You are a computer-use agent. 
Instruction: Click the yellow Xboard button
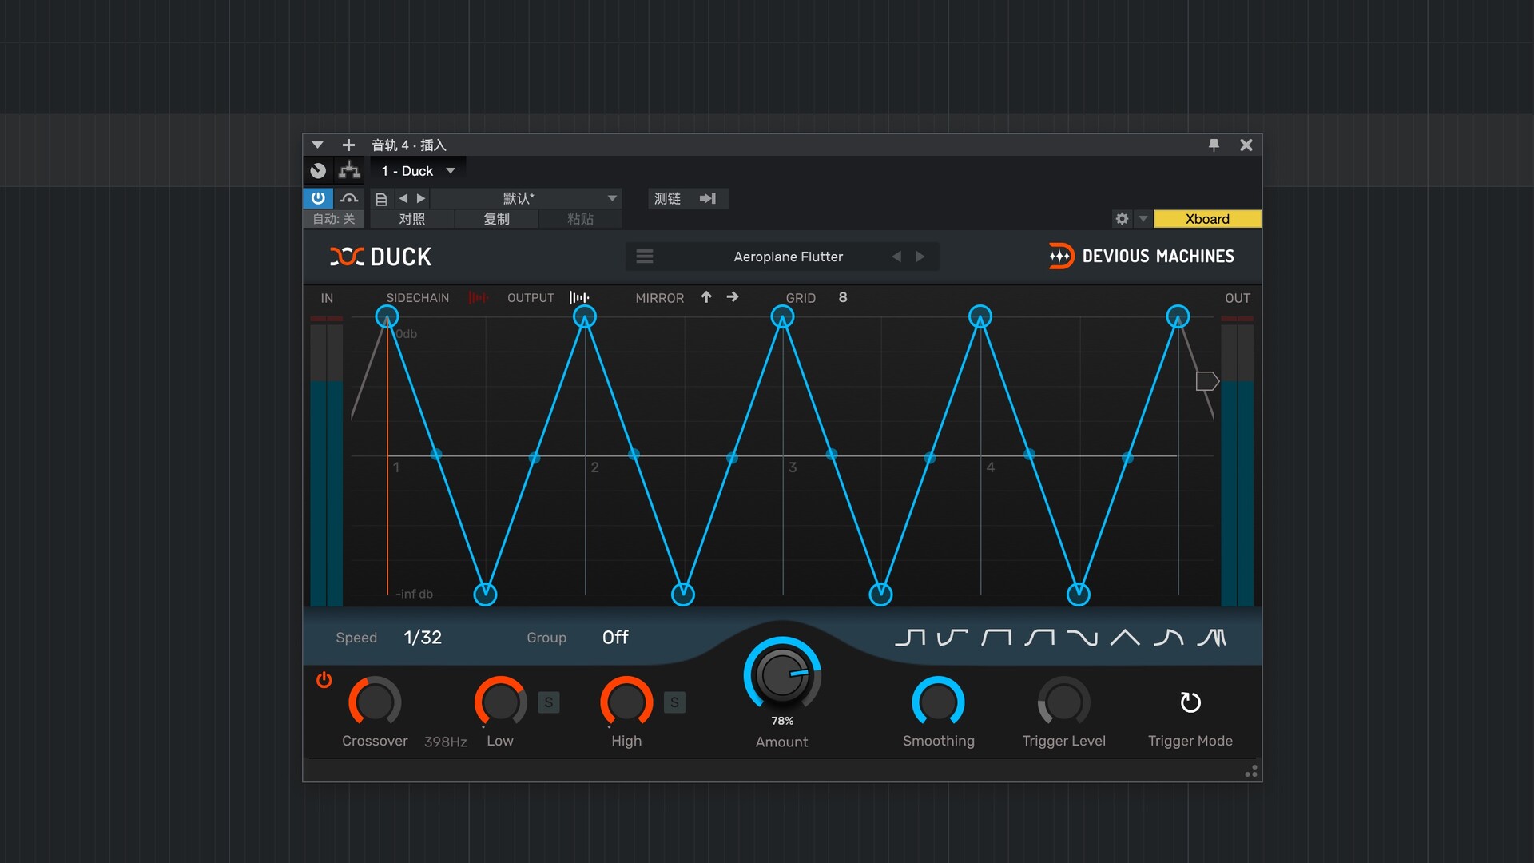pyautogui.click(x=1207, y=219)
